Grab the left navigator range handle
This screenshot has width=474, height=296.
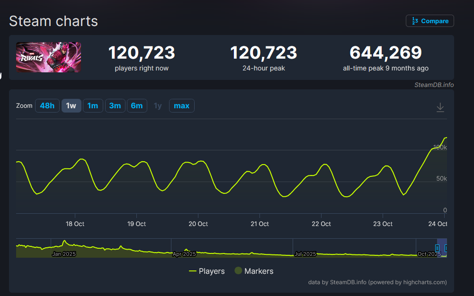(437, 248)
